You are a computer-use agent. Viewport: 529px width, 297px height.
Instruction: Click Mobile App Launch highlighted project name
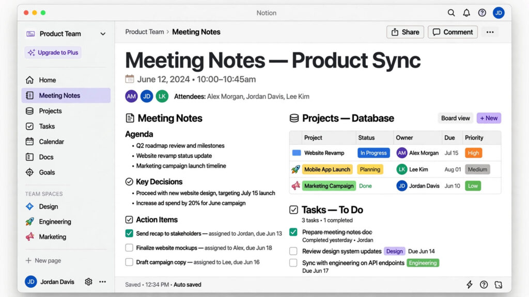(x=327, y=169)
